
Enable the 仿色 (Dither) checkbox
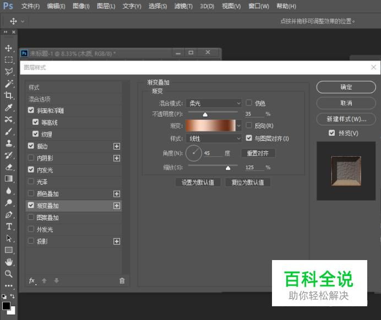pyautogui.click(x=249, y=103)
